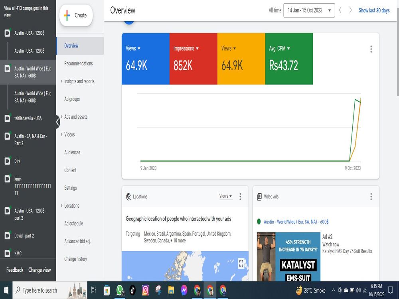Expand the Insights and reports section
The image size is (399, 299).
tap(79, 81)
